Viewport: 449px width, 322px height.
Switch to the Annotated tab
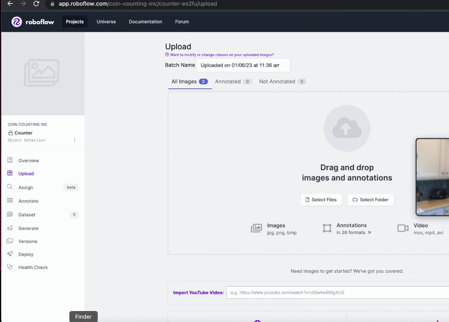click(233, 82)
